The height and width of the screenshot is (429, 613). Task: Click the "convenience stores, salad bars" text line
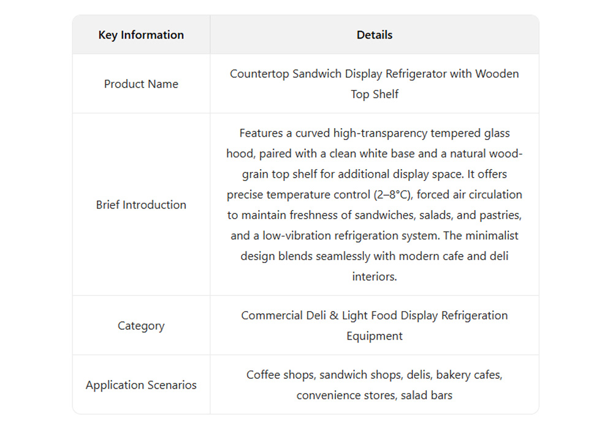click(375, 395)
